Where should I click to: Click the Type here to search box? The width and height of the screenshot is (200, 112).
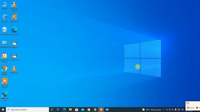27,110
